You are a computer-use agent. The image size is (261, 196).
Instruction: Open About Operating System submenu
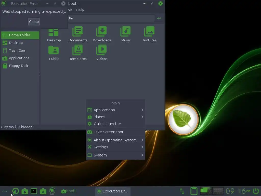tap(115, 140)
